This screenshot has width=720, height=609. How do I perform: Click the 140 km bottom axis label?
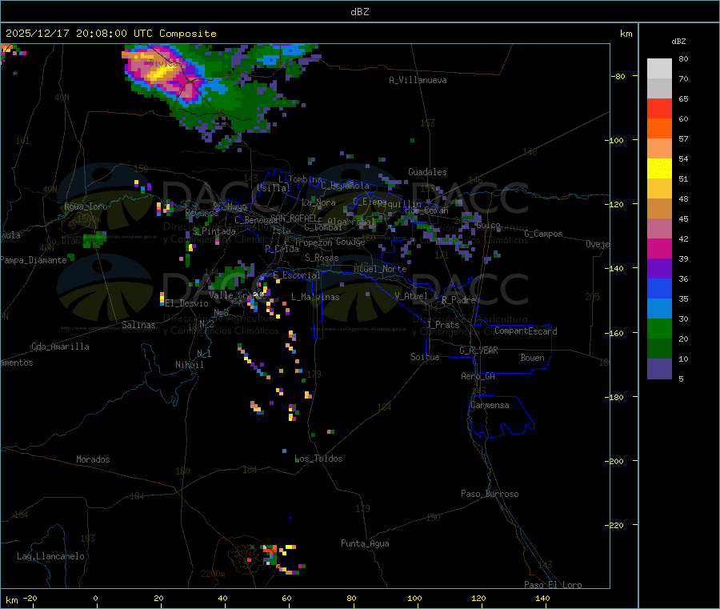click(x=542, y=598)
